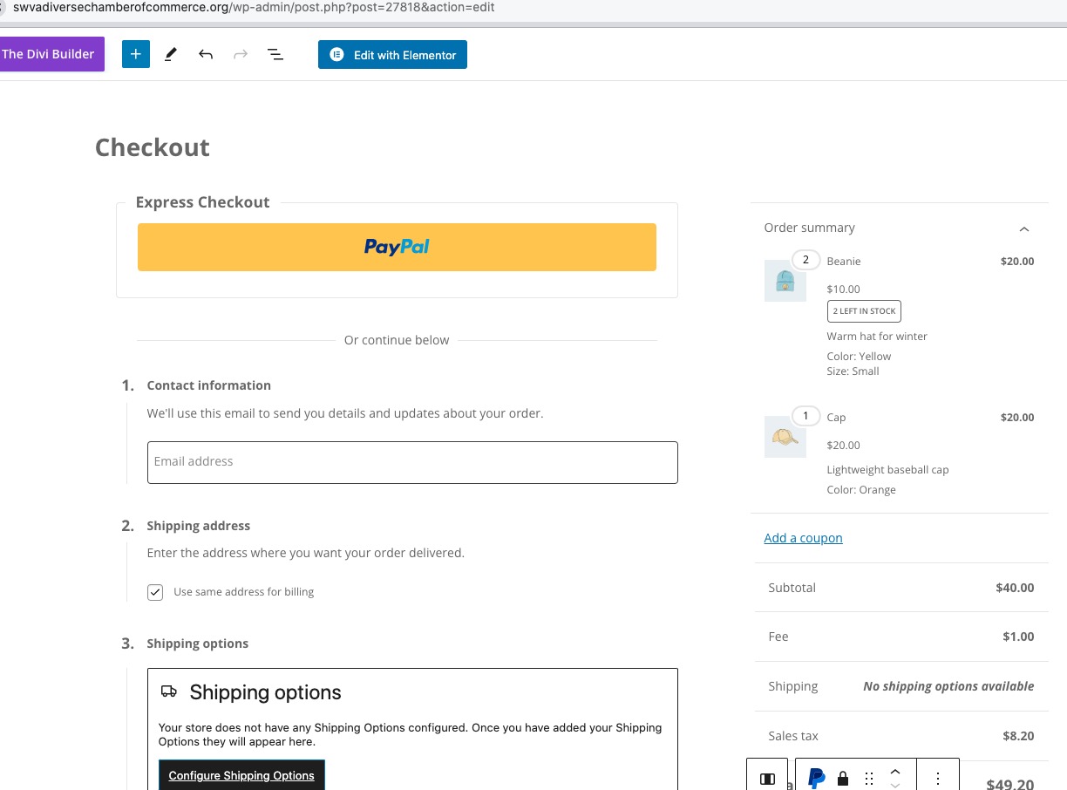This screenshot has width=1067, height=790.
Task: Click Configure Shipping Options button
Action: point(241,775)
